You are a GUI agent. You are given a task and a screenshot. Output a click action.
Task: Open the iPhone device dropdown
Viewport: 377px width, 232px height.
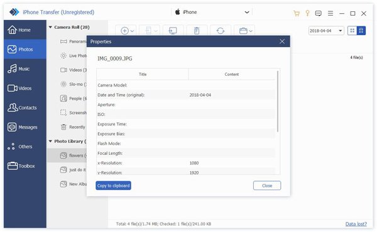click(212, 12)
